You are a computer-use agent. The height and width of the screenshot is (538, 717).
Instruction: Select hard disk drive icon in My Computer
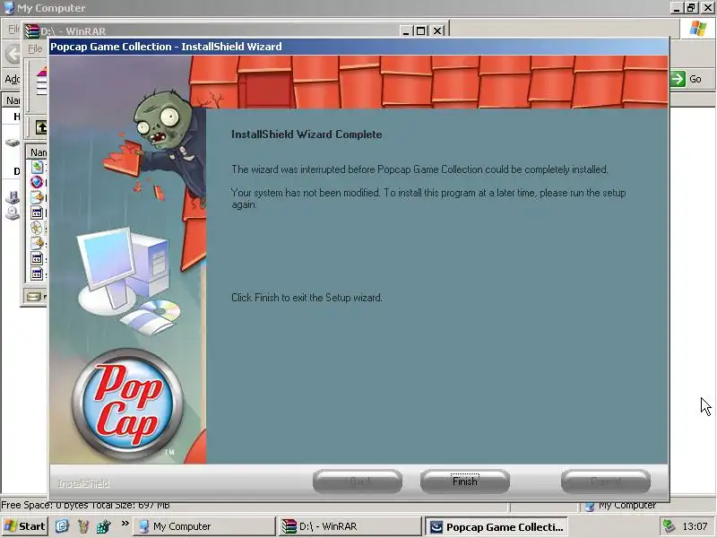pyautogui.click(x=13, y=143)
